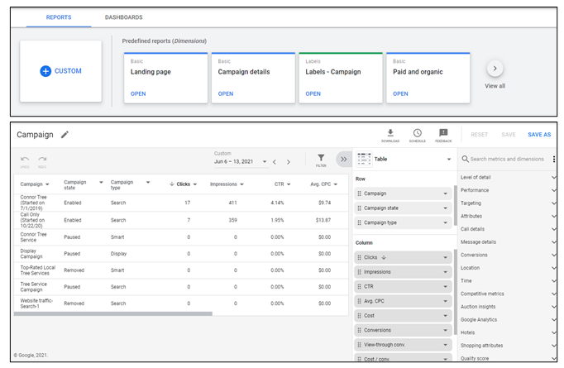
Task: Click the Undo arrow icon
Action: tap(25, 159)
